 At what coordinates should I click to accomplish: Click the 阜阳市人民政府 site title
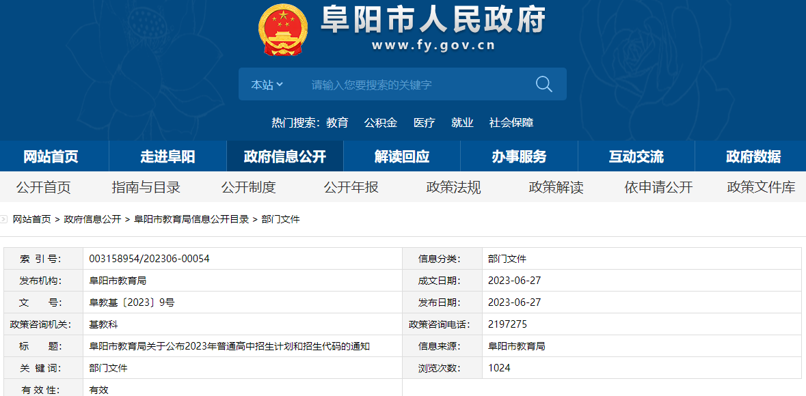[433, 20]
